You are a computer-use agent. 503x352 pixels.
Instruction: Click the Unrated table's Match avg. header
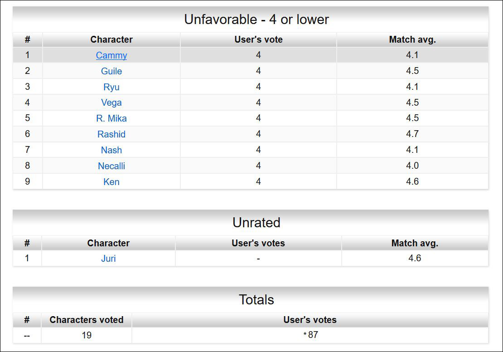point(415,243)
